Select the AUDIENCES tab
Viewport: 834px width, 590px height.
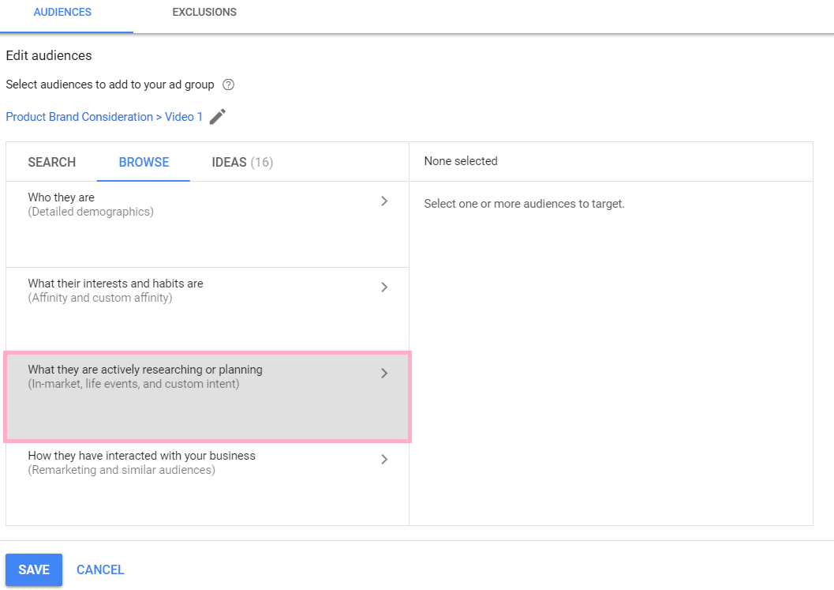point(62,12)
